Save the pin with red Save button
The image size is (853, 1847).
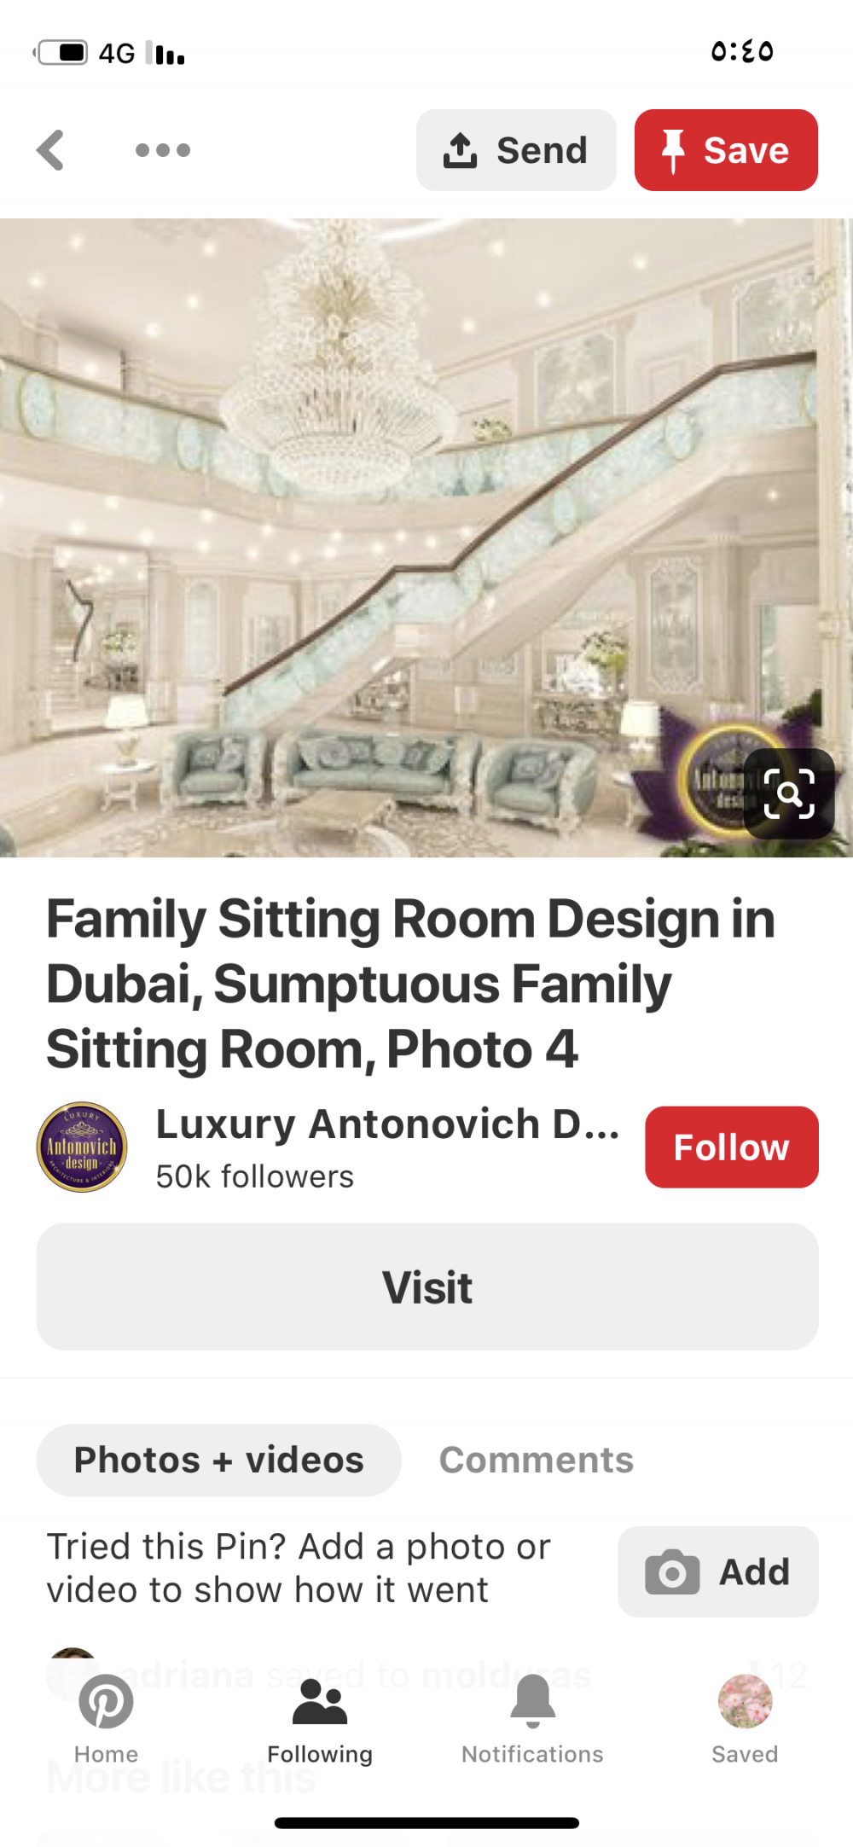click(x=726, y=150)
